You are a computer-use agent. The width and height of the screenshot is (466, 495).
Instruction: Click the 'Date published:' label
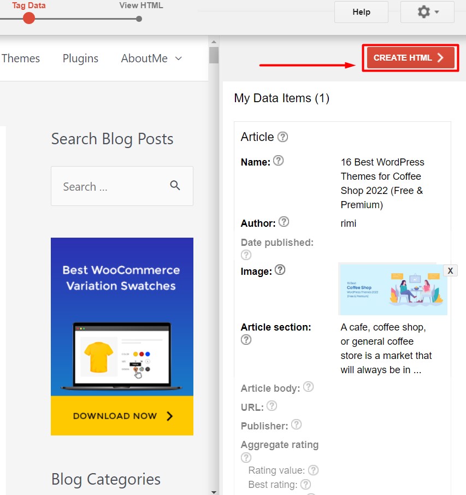277,243
